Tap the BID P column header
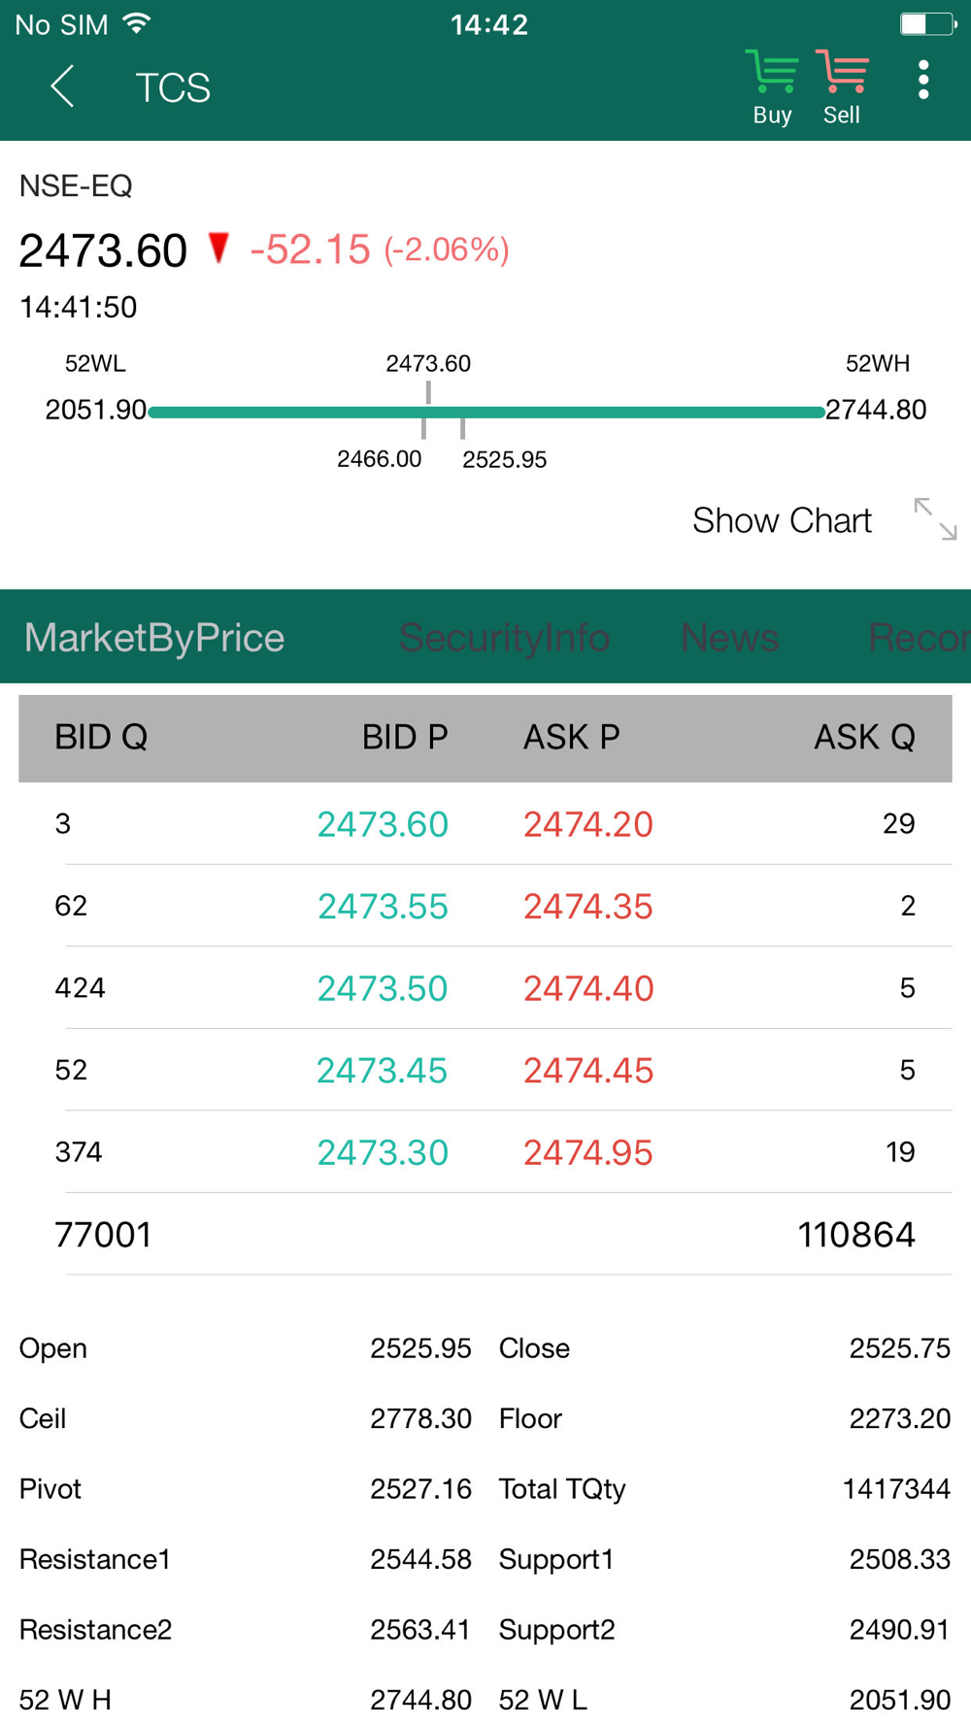This screenshot has height=1726, width=971. 405,738
